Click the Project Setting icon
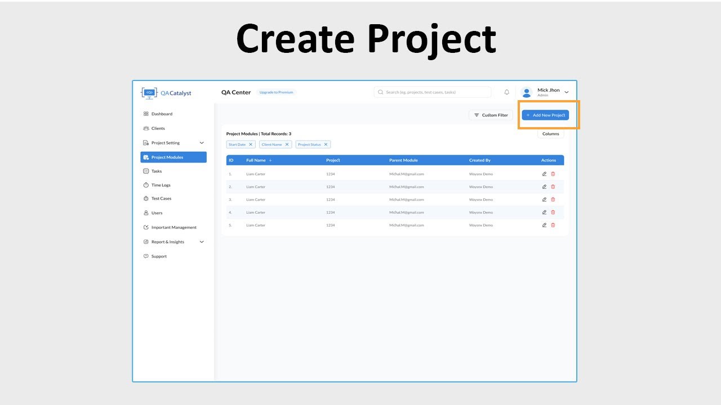 tap(146, 143)
